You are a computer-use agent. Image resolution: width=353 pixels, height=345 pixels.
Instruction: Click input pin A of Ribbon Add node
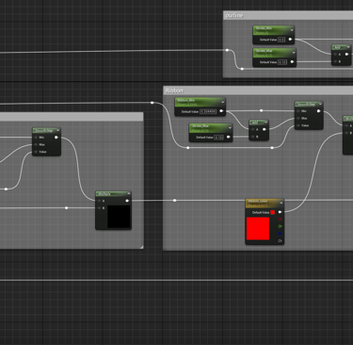coord(253,129)
